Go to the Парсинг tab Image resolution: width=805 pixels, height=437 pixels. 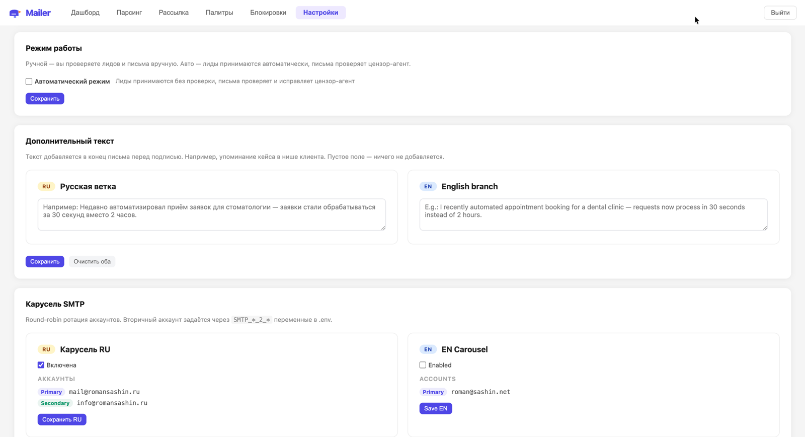pyautogui.click(x=129, y=13)
